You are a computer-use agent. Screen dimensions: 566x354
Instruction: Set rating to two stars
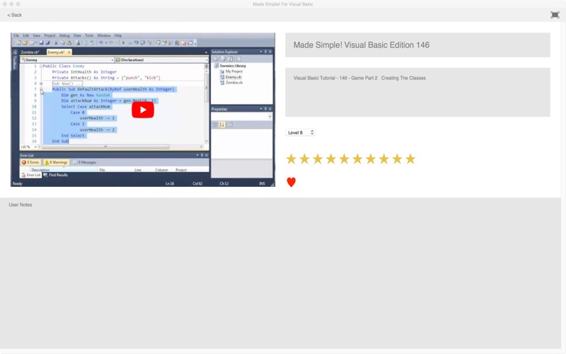(x=304, y=159)
